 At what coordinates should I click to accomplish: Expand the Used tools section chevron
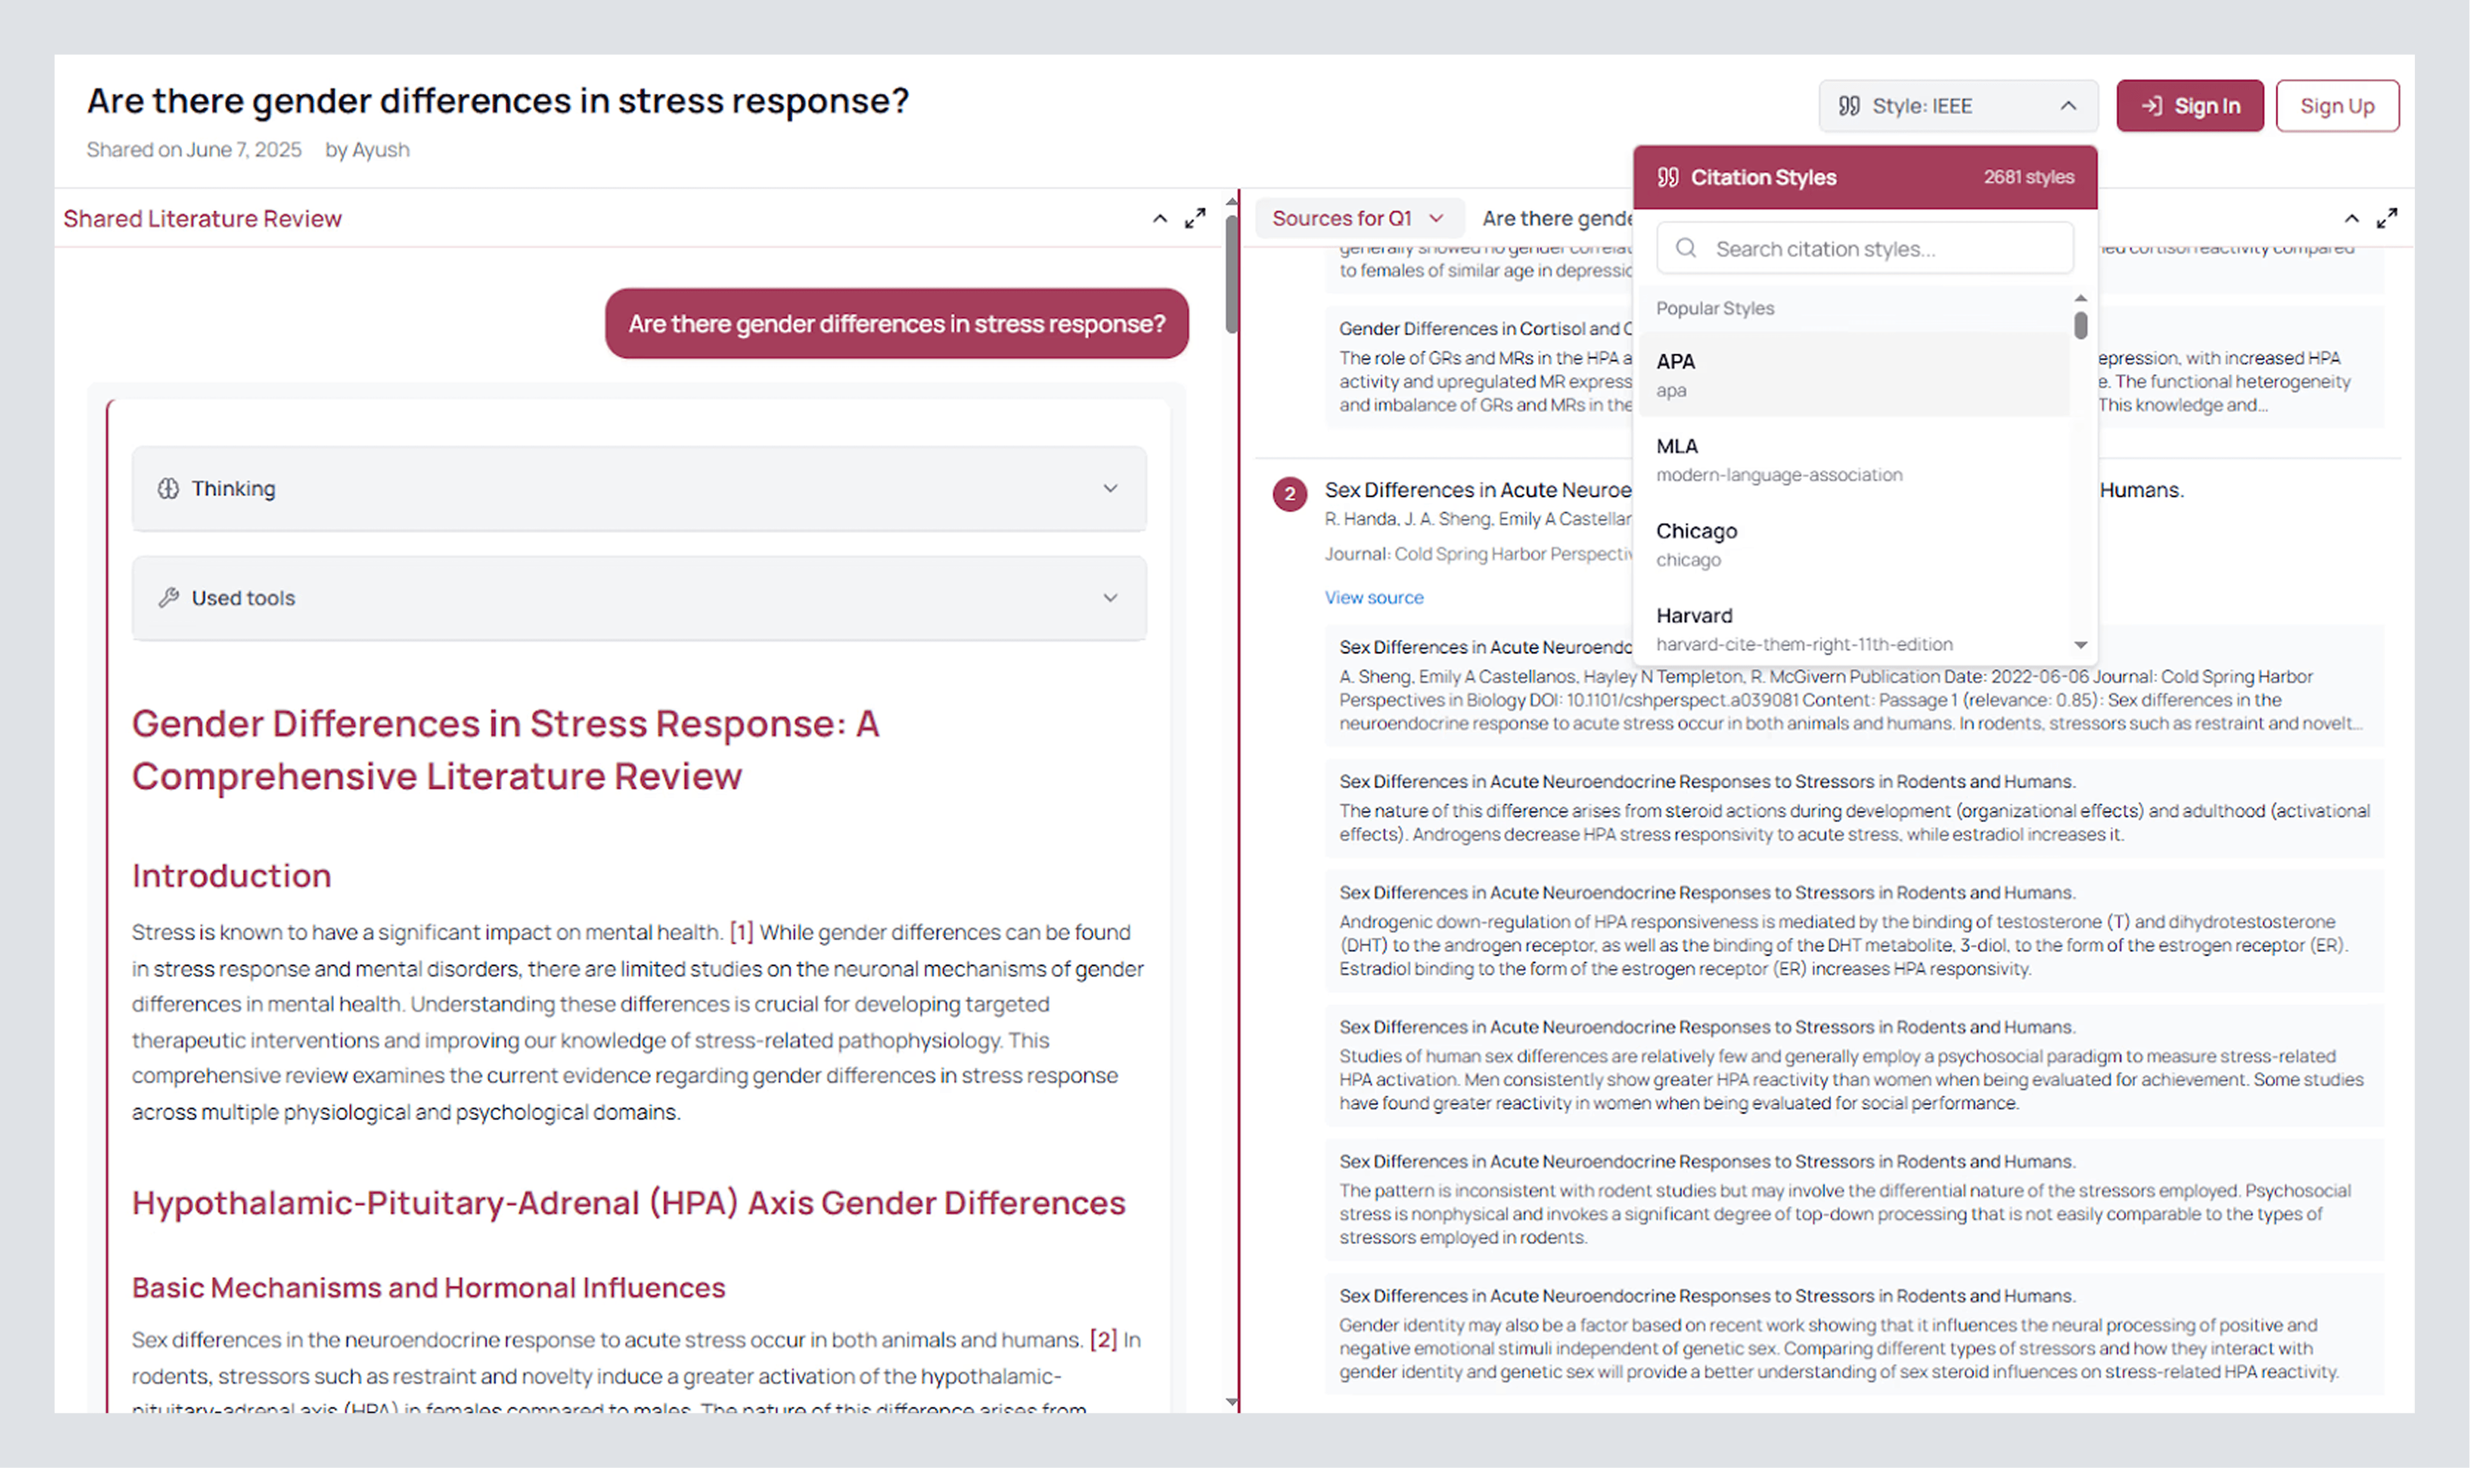point(1110,598)
